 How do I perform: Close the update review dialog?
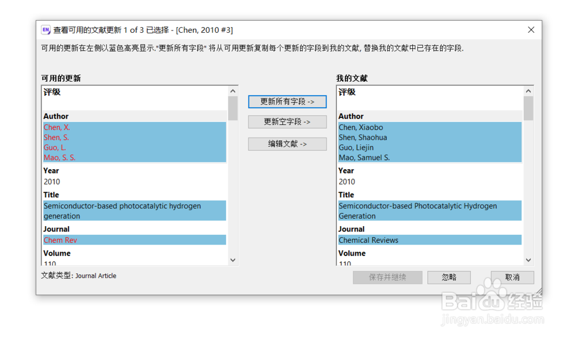(x=531, y=29)
